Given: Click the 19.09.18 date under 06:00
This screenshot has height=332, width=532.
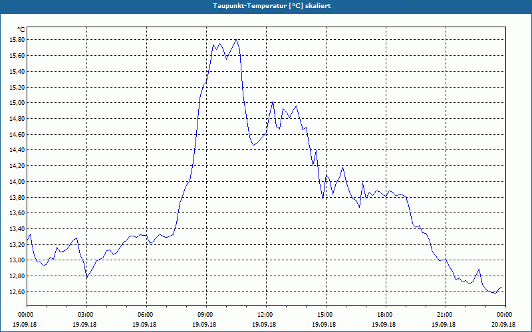Looking at the screenshot, I should 144,324.
